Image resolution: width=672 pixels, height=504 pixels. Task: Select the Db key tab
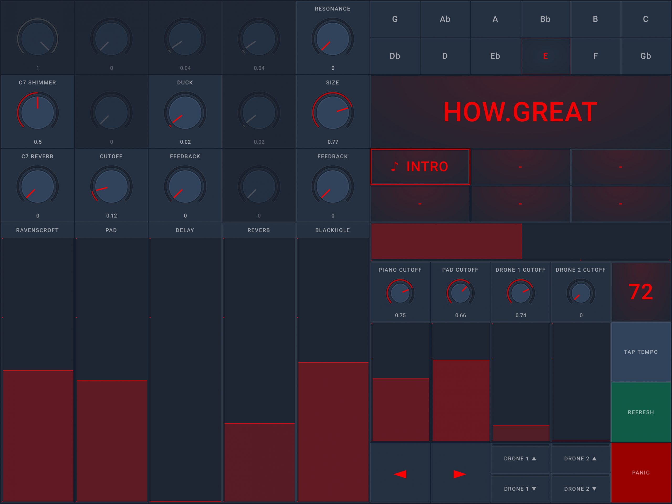pos(395,56)
